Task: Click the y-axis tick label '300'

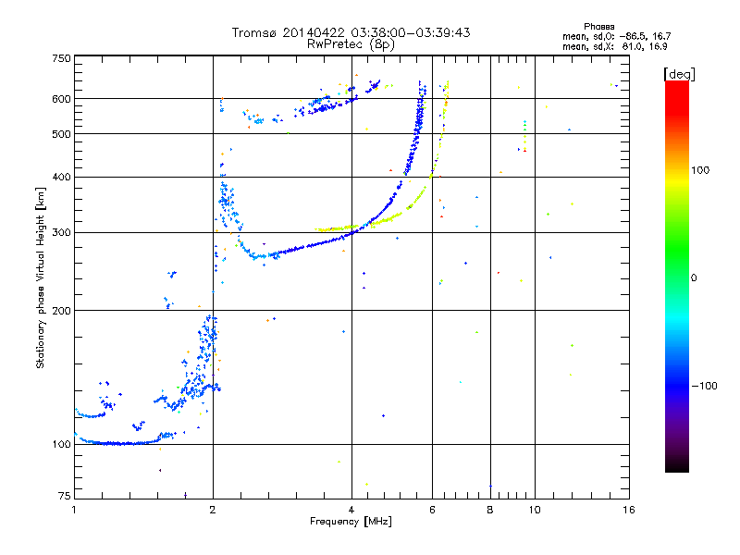Action: pos(61,233)
